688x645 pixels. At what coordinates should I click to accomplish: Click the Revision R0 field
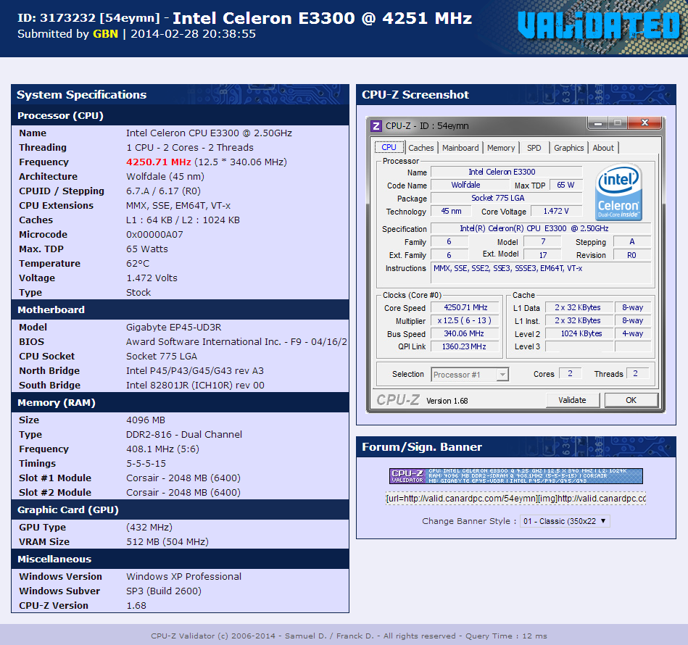click(632, 255)
